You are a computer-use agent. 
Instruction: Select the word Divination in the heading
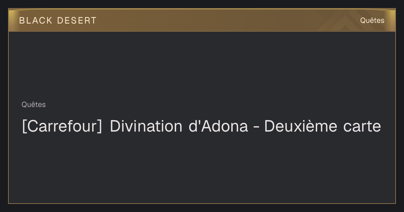click(146, 126)
